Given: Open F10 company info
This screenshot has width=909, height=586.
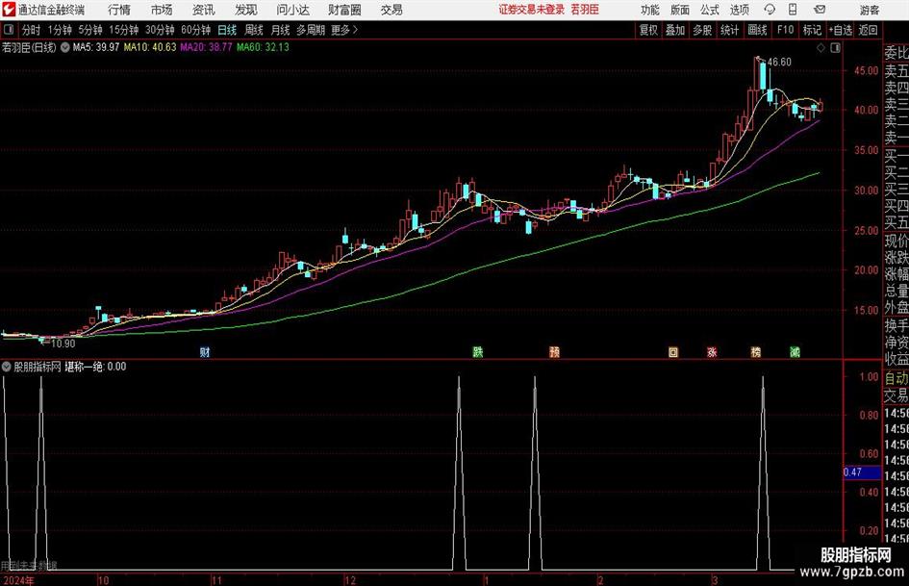Looking at the screenshot, I should point(786,30).
